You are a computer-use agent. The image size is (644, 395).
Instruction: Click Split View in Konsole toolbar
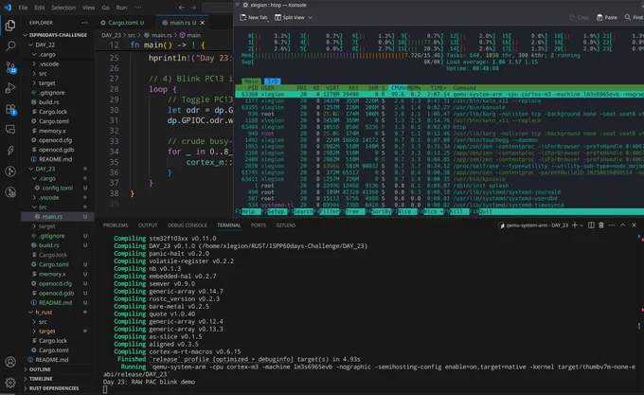point(290,17)
